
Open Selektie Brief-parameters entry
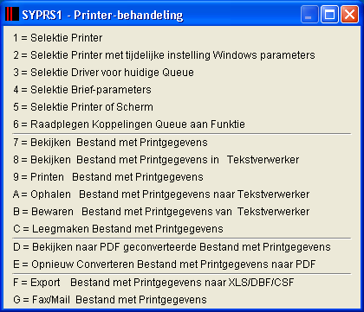coord(82,90)
